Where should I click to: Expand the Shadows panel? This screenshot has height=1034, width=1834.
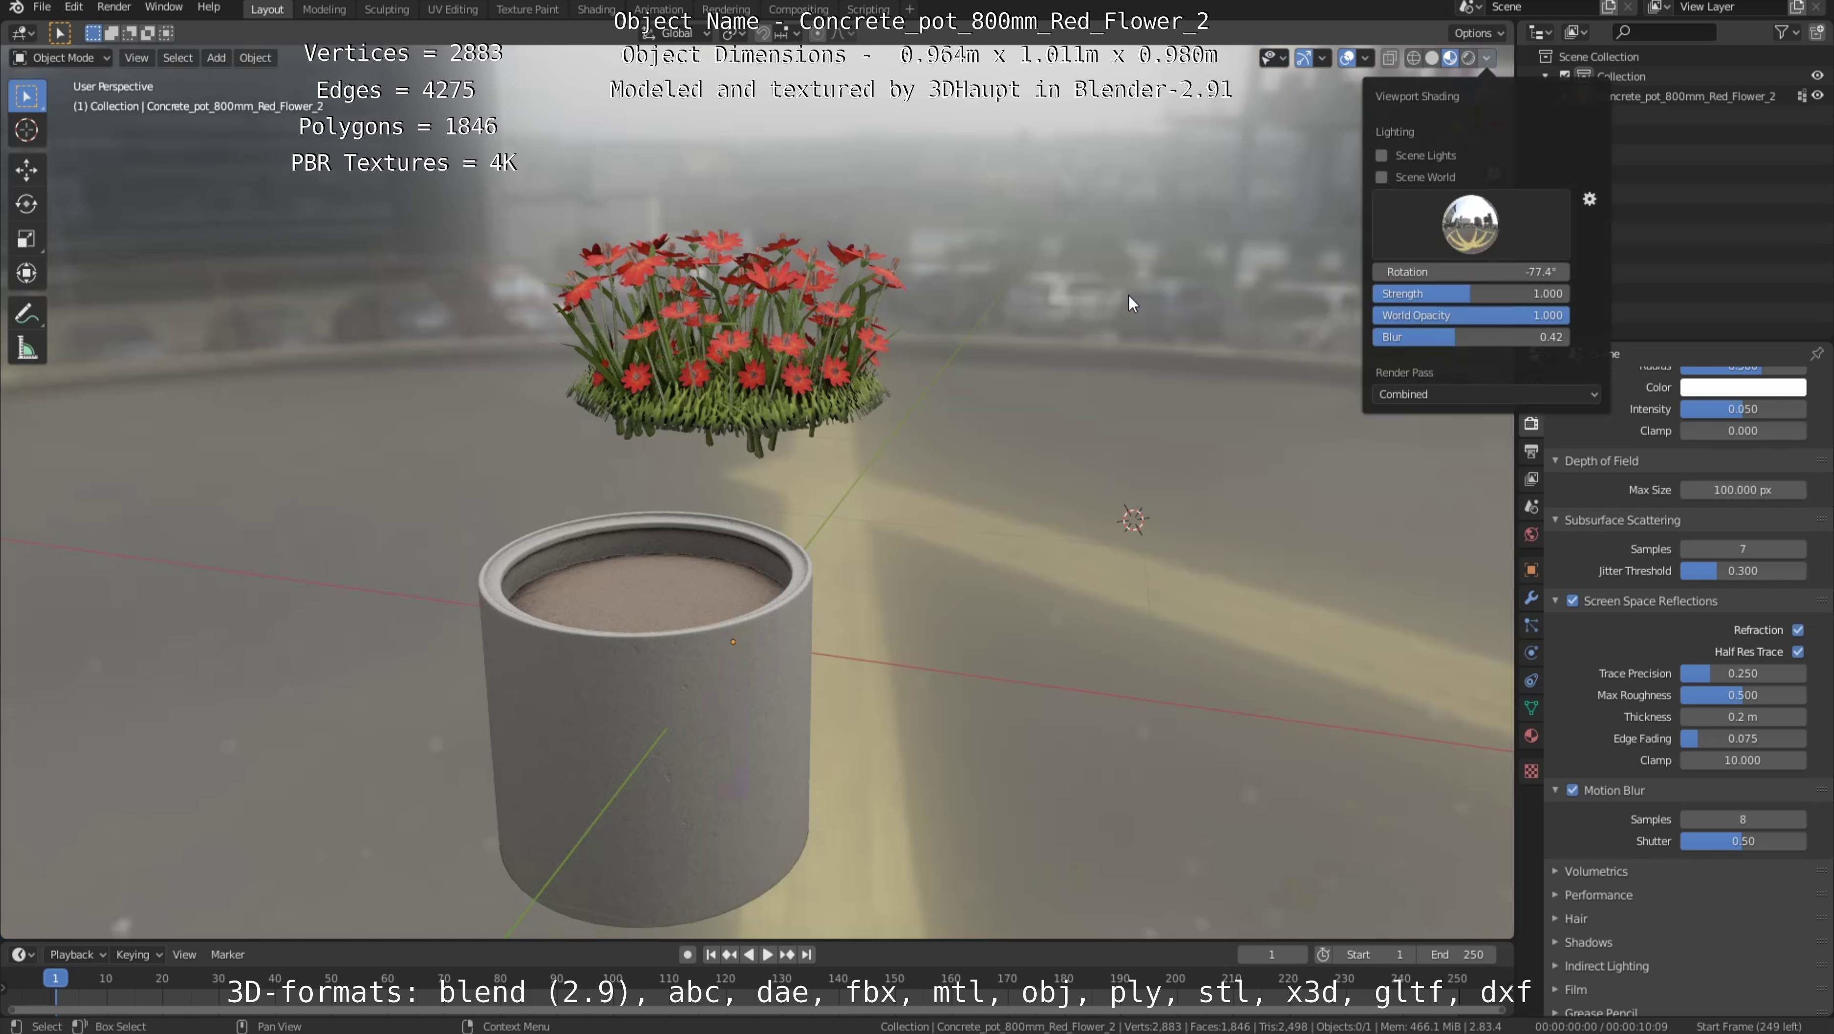coord(1588,942)
